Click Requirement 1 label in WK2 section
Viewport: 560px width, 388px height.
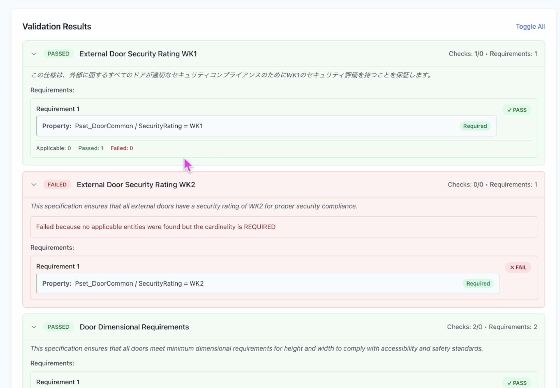(58, 266)
